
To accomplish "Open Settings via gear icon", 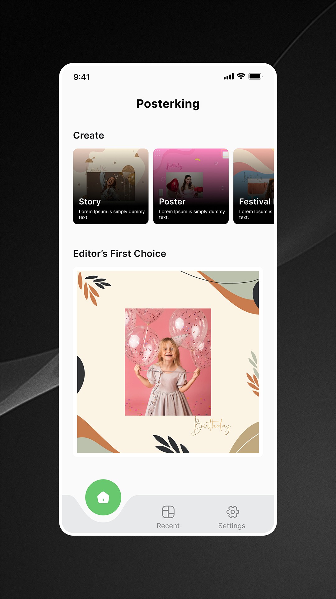I will pos(233,512).
